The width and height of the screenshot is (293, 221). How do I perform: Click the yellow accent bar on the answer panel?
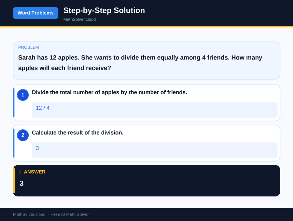(13, 180)
